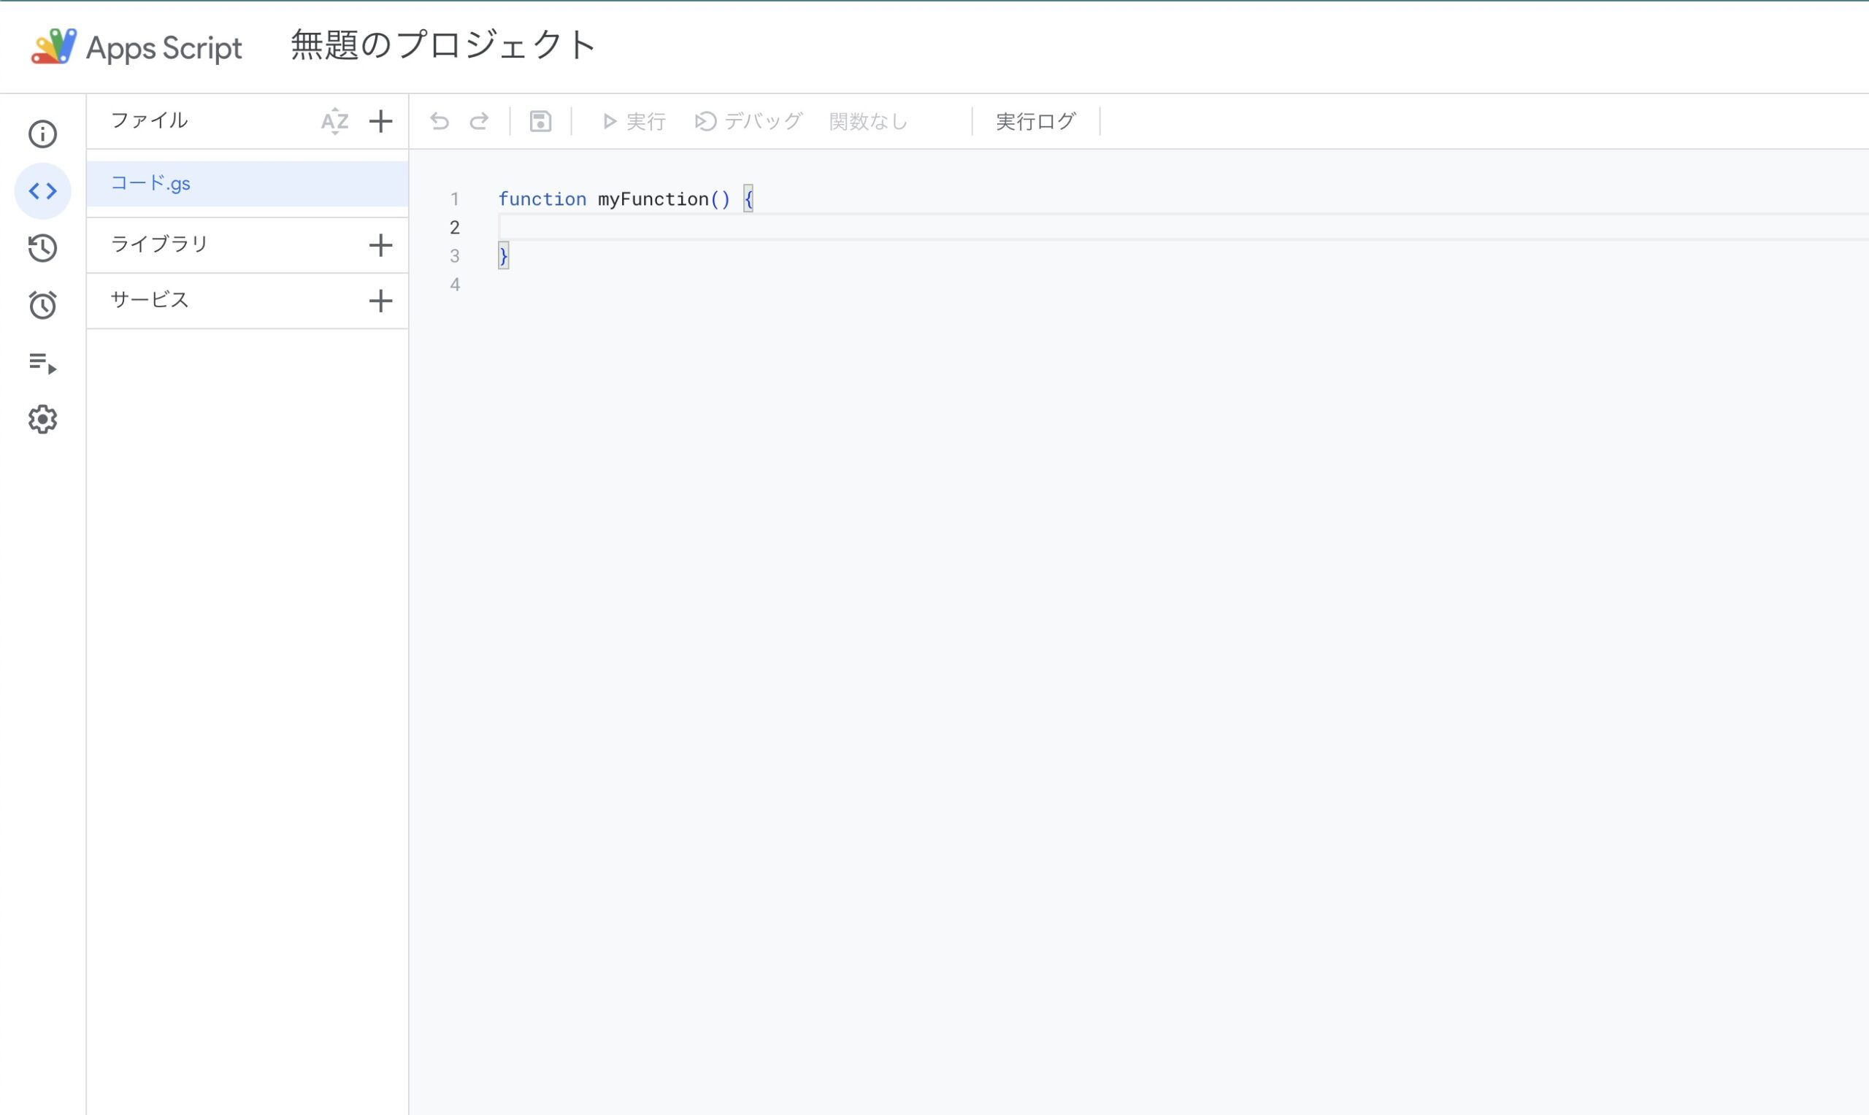1869x1115 pixels.
Task: Open the project history icon in sidebar
Action: click(x=43, y=248)
